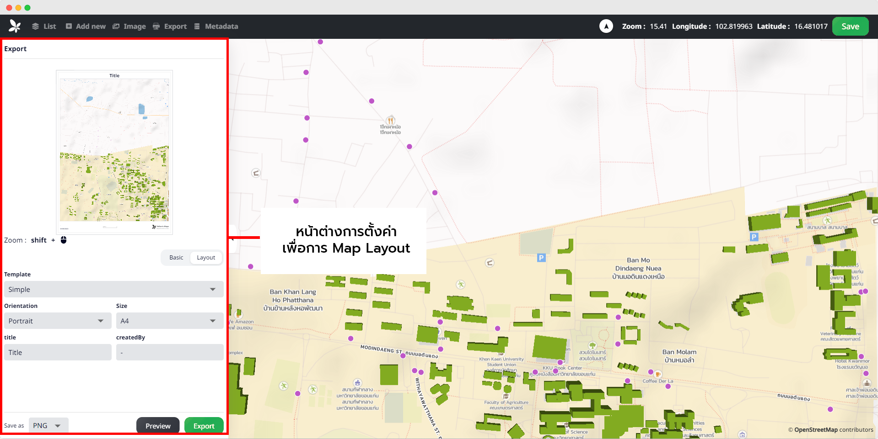Click the Latitude 16.481017 value

811,26
